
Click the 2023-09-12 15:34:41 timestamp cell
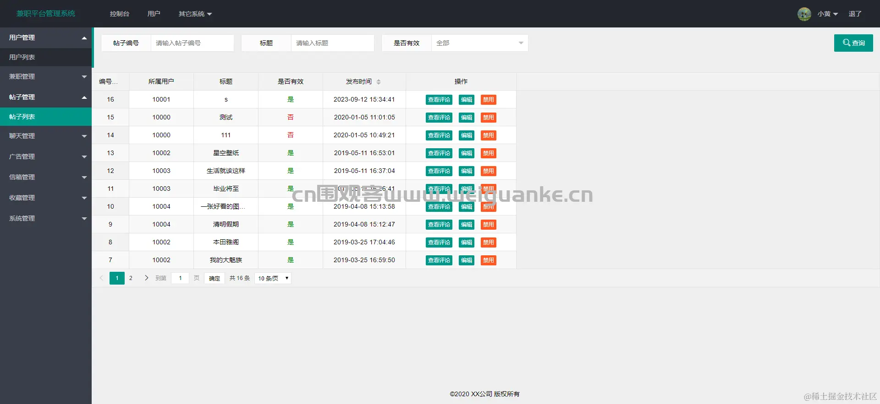pyautogui.click(x=364, y=99)
